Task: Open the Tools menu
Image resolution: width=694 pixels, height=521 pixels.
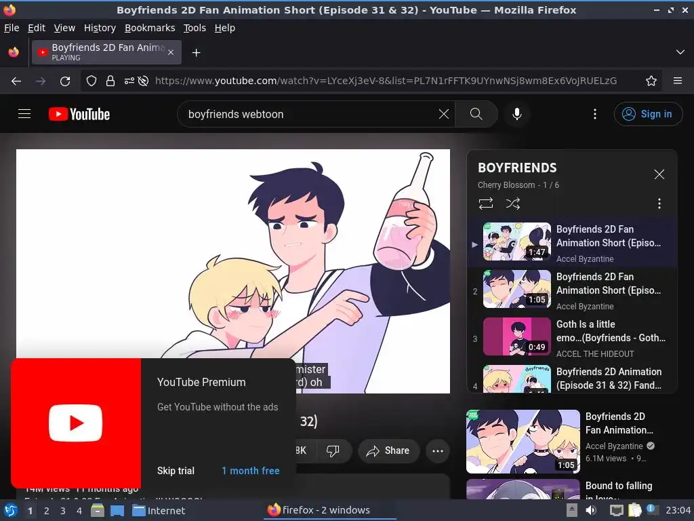Action: (x=195, y=28)
